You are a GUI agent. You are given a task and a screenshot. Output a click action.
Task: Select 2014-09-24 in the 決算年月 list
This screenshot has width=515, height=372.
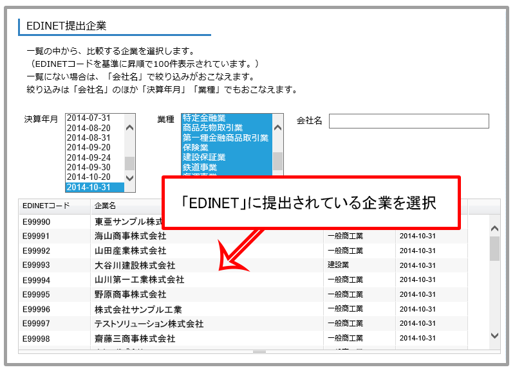coord(89,157)
